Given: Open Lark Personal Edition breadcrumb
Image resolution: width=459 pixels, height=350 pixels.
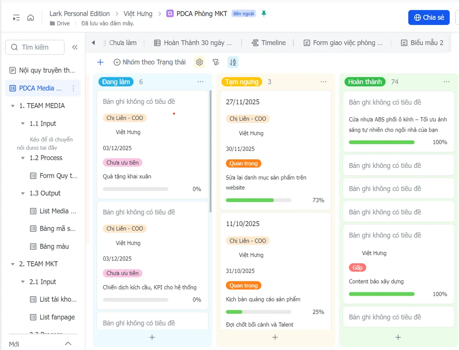Looking at the screenshot, I should (x=80, y=14).
